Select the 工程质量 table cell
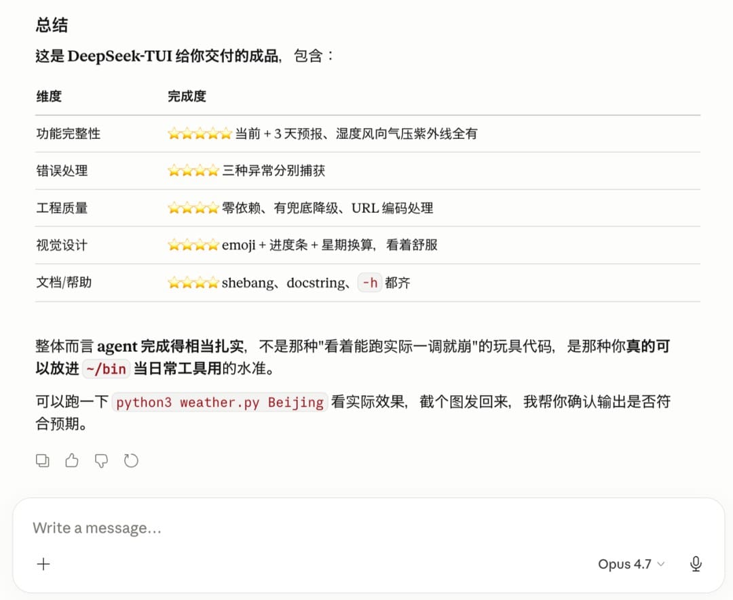 coord(62,207)
